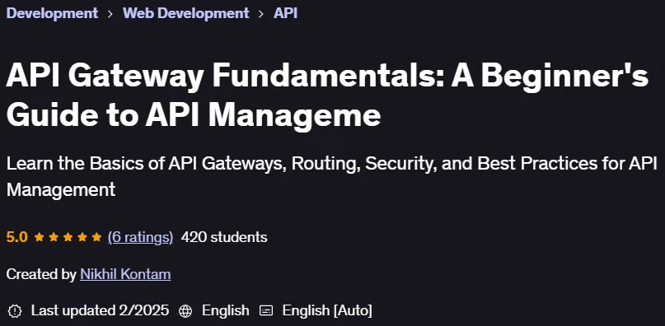Open instructor Nikhil Kontam's profile
This screenshot has width=665, height=326.
pyautogui.click(x=125, y=274)
